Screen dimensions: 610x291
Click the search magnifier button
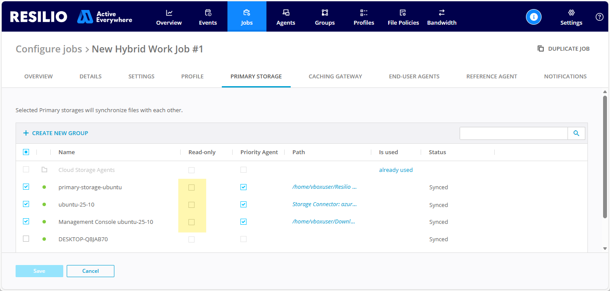(x=576, y=133)
